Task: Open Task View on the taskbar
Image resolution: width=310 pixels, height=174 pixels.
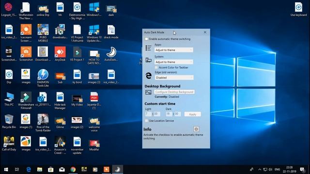Action: point(17,170)
